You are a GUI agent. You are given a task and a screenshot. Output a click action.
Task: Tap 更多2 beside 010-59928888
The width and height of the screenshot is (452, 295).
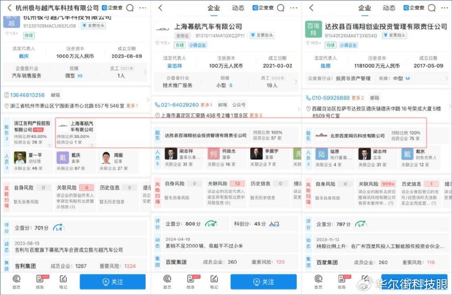358,98
